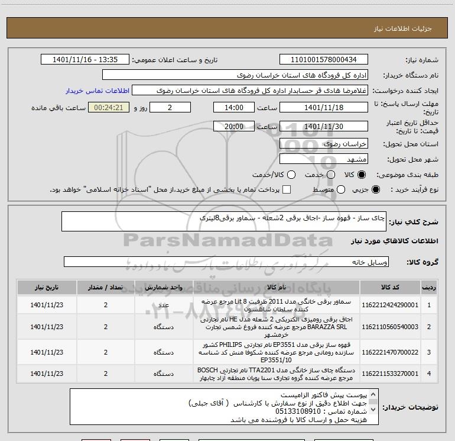455x441 pixels.
Task: Select the متوسط purchase type radio
Action: (341, 189)
